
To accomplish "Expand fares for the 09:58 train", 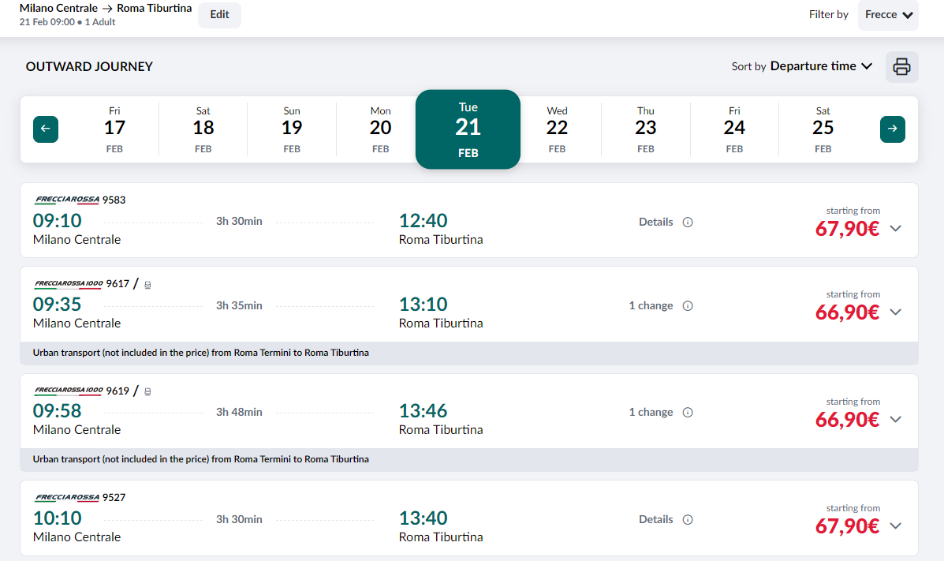I will pos(895,419).
